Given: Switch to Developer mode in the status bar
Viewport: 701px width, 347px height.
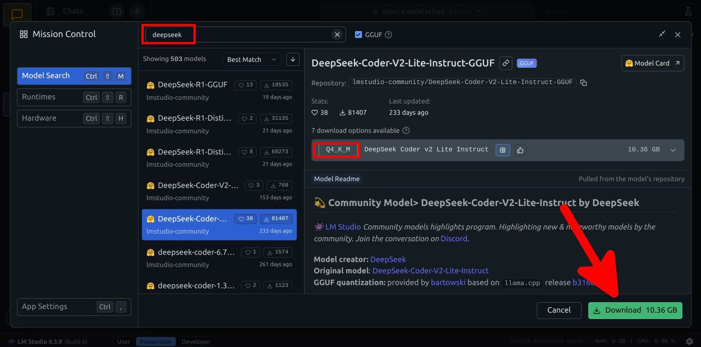Looking at the screenshot, I should 196,342.
